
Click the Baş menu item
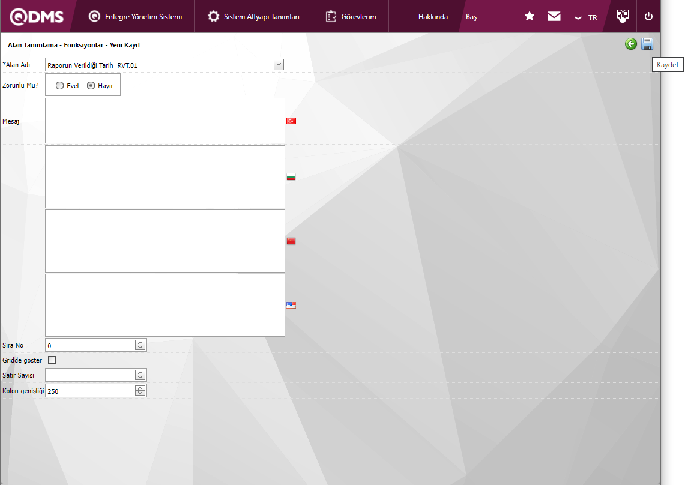point(471,17)
